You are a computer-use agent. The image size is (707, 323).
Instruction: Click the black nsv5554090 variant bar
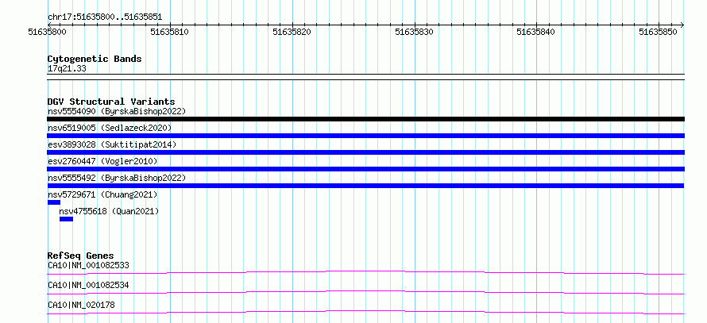pos(365,119)
